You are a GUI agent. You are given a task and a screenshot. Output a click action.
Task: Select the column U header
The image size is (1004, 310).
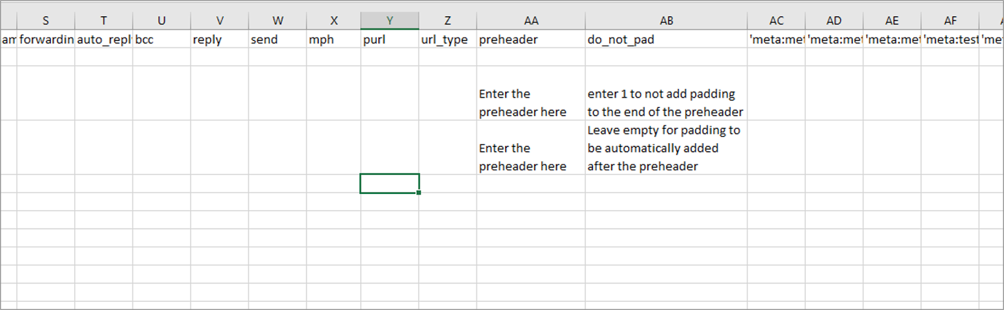[x=161, y=21]
